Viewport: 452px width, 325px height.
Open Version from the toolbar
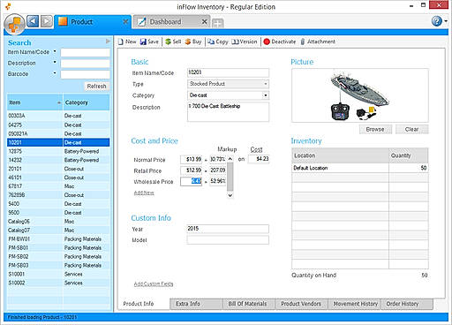point(245,42)
